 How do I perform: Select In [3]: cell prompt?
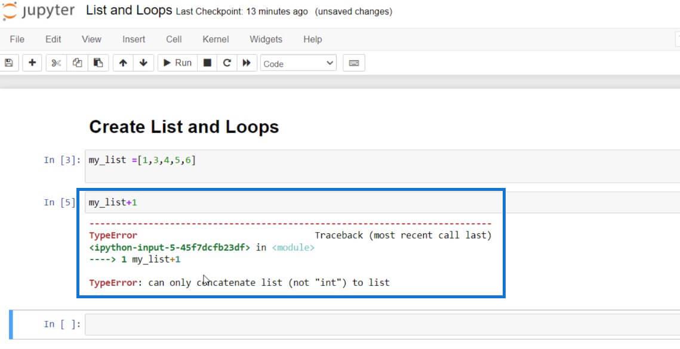pos(62,160)
